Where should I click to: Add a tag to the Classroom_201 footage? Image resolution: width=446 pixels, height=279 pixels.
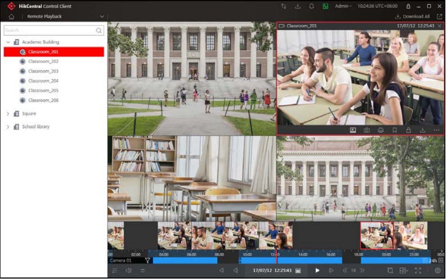[x=394, y=129]
